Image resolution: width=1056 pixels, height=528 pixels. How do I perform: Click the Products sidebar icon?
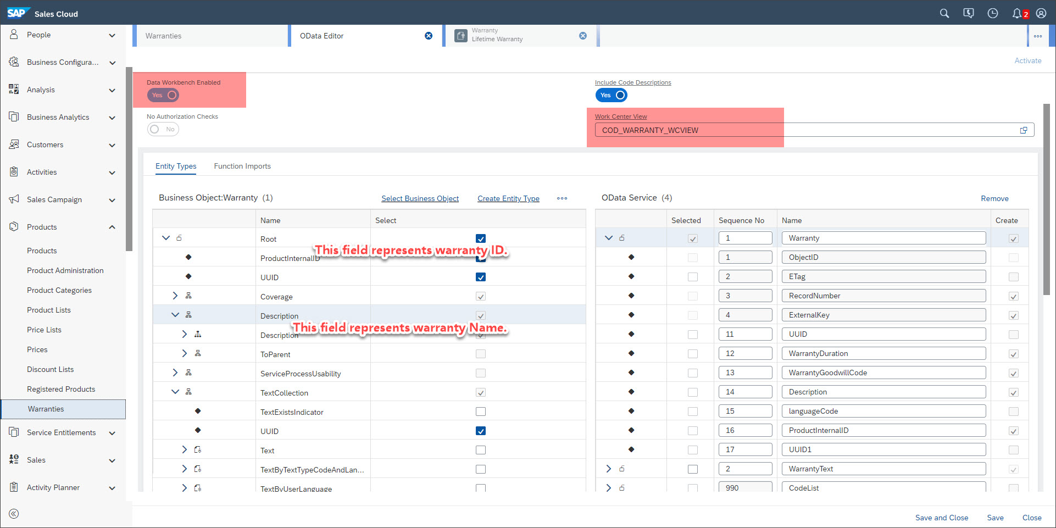pos(14,227)
